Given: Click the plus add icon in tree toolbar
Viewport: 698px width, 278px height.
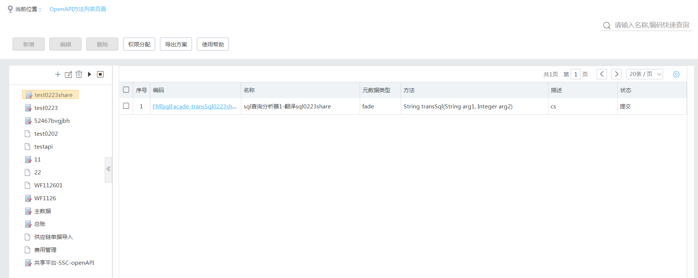Looking at the screenshot, I should coord(58,74).
